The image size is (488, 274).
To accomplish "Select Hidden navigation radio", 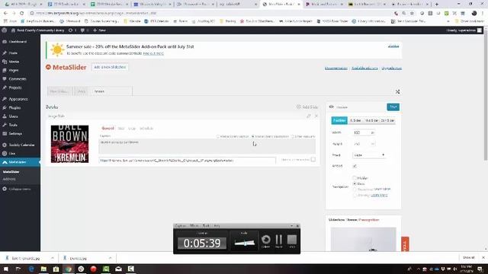I will point(355,177).
